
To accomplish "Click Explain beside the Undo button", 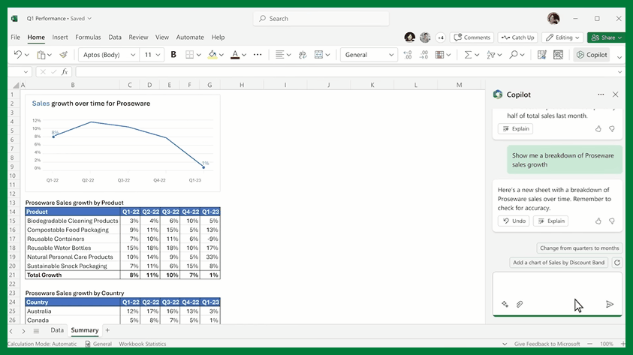I will pyautogui.click(x=551, y=221).
